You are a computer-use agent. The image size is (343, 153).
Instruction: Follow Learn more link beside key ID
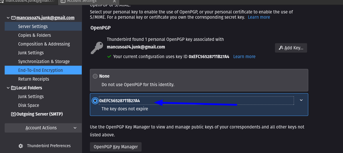click(x=244, y=56)
